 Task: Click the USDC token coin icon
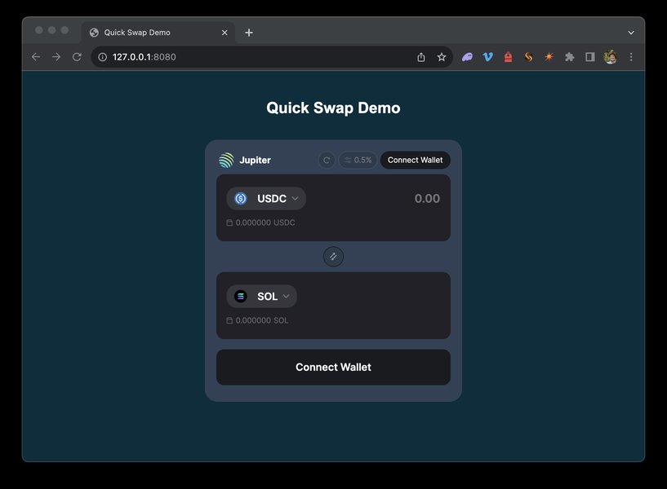pyautogui.click(x=241, y=198)
